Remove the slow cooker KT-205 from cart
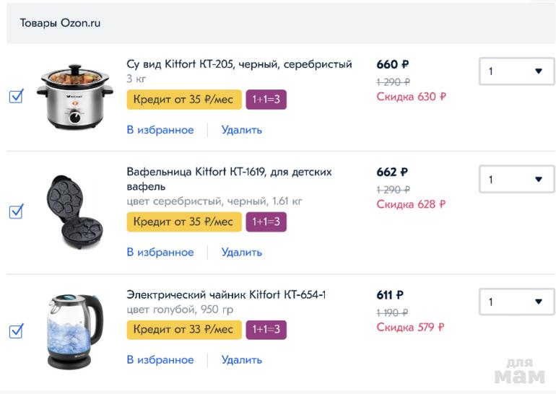This screenshot has height=394, width=556. pos(242,130)
